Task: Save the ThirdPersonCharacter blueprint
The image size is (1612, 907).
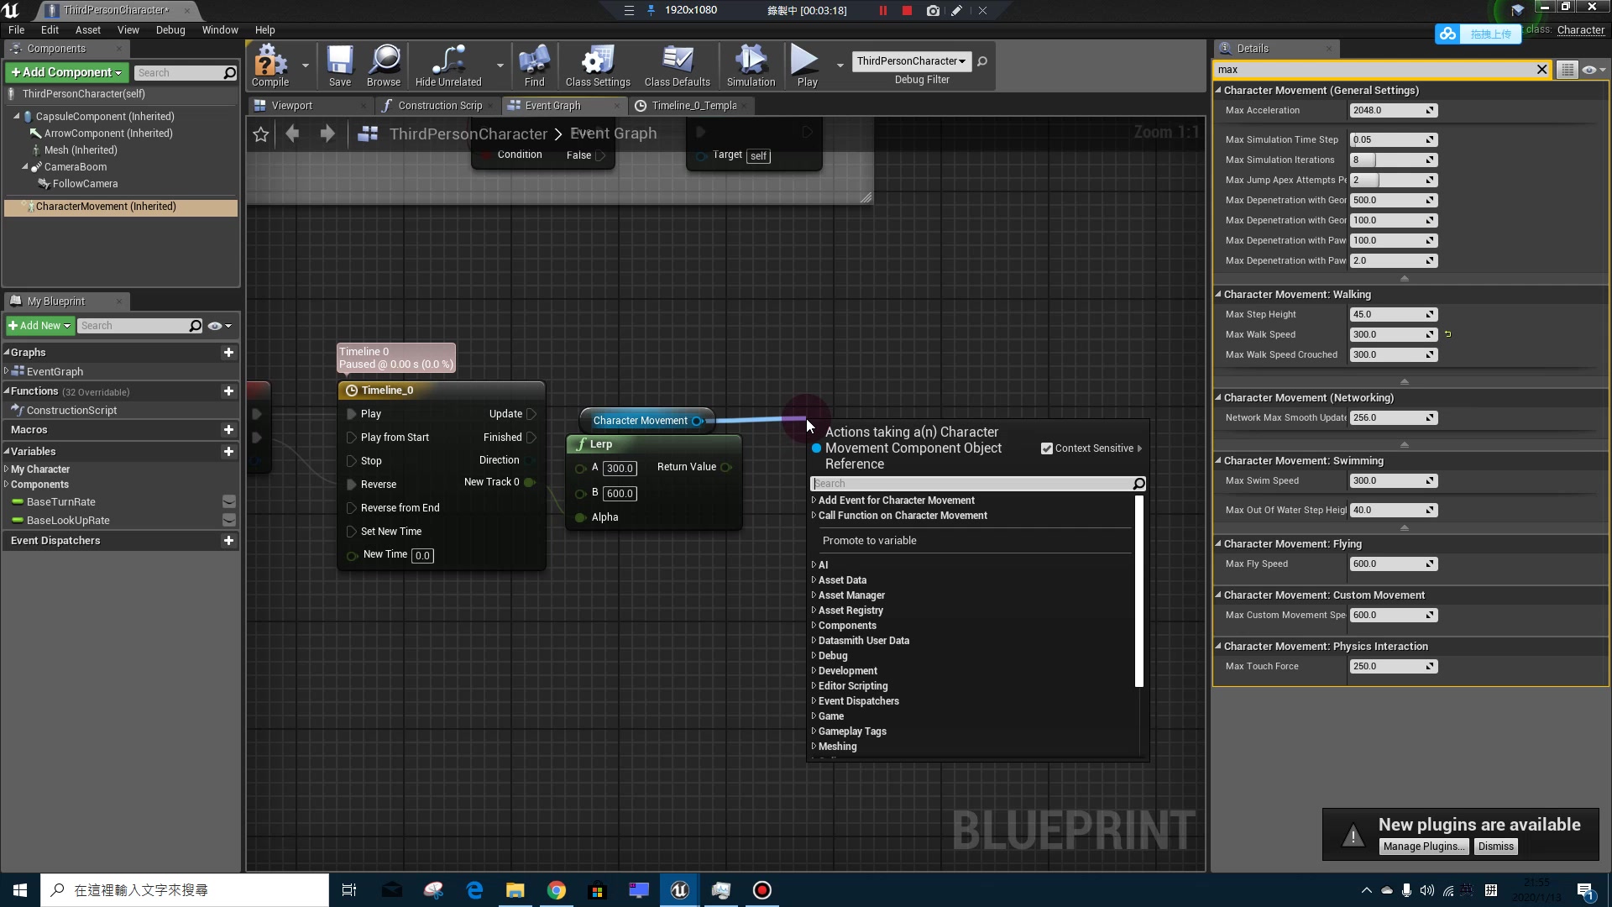Action: tap(340, 66)
